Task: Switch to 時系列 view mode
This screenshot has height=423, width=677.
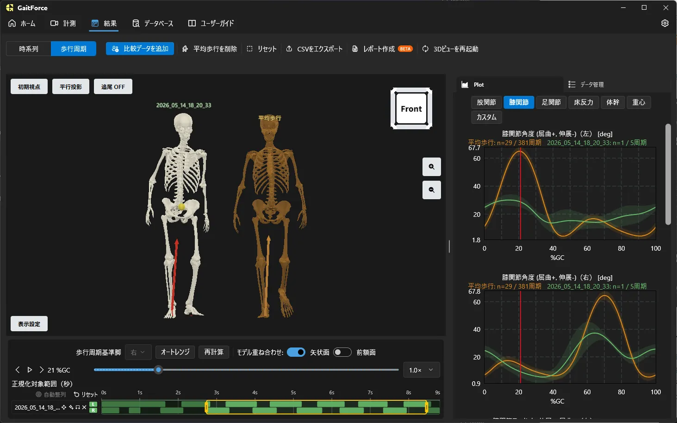Action: [29, 49]
